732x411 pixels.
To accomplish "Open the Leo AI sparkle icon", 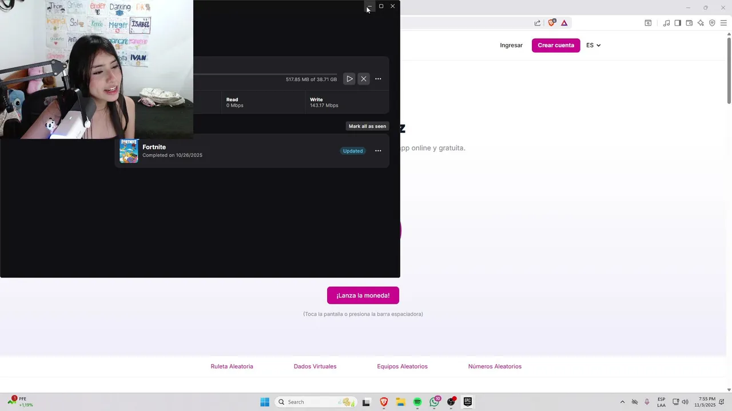I will coord(701,23).
